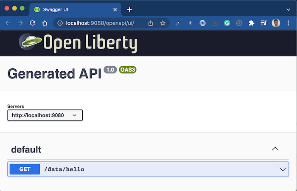Reload the Swagger UI page
297x191 pixels.
(33, 23)
